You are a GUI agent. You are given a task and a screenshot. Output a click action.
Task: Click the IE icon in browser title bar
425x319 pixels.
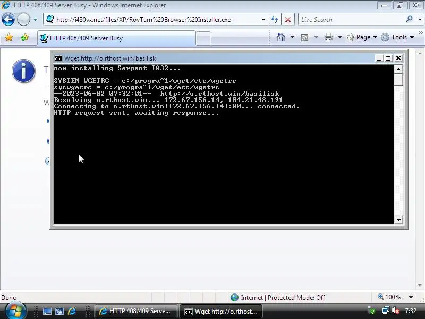click(x=6, y=5)
